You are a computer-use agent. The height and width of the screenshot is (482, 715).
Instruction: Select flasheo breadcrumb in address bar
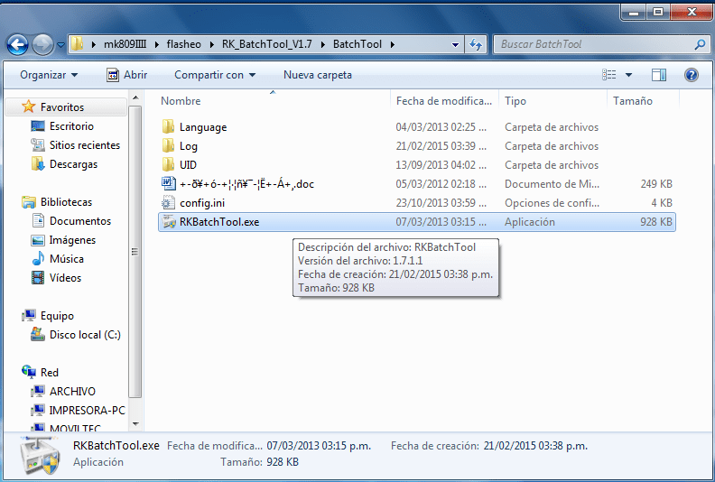tap(184, 44)
